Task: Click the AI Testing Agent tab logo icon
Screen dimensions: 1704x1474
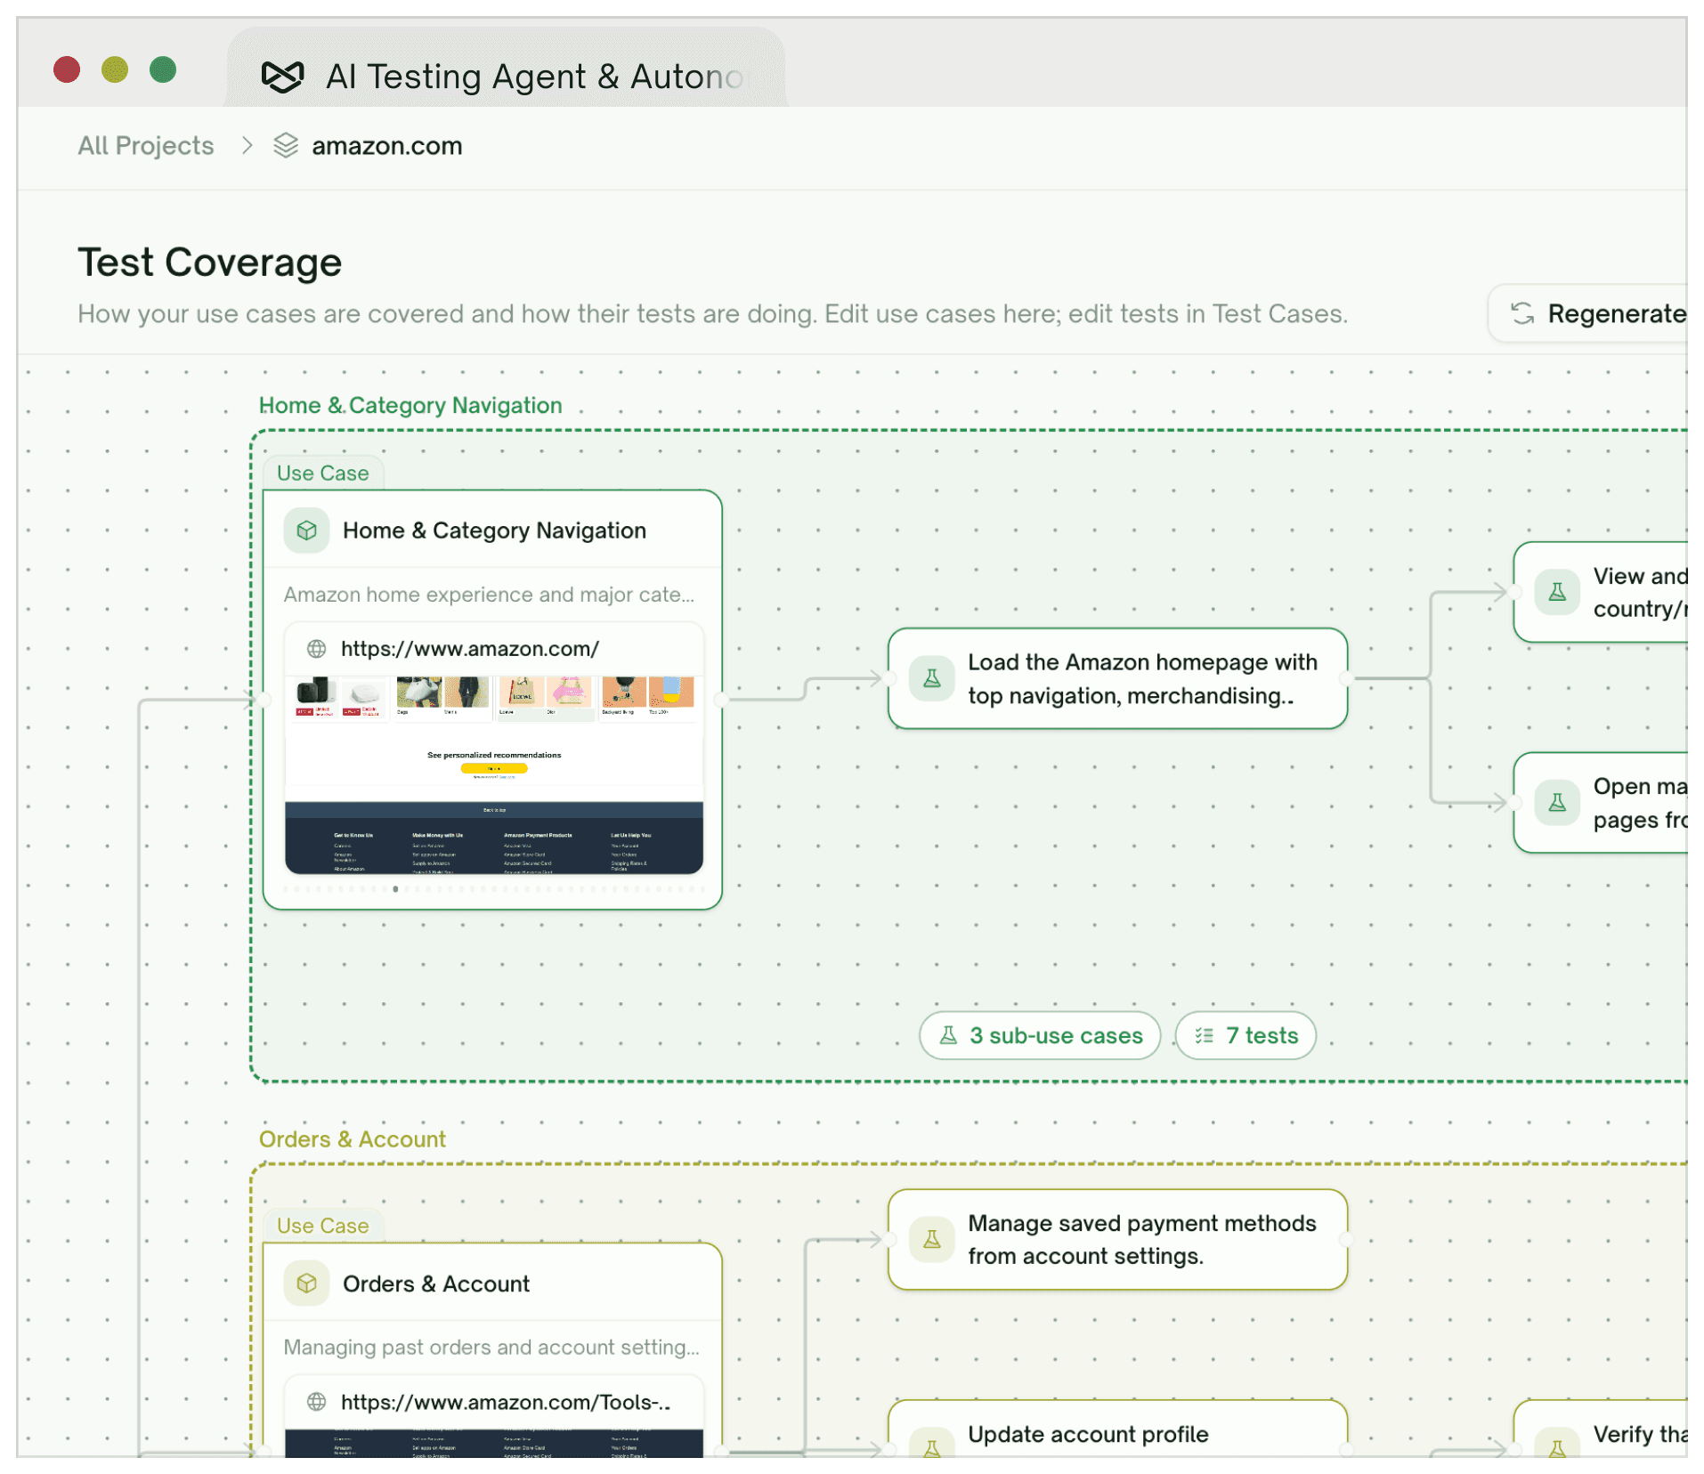Action: tap(282, 77)
